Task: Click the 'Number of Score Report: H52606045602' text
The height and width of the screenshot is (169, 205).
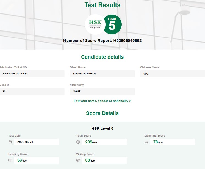Action: [x=102, y=41]
